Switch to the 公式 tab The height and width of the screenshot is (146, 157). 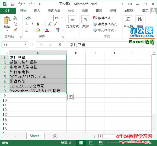click(x=71, y=11)
